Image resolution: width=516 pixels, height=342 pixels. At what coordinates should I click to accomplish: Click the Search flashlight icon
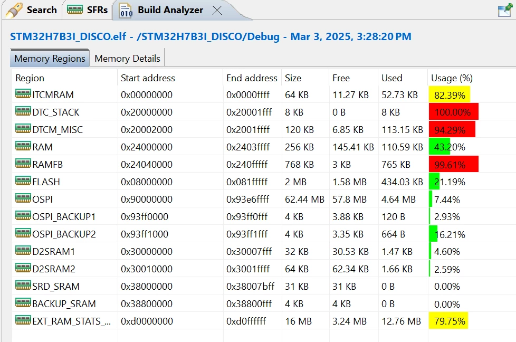pos(14,10)
